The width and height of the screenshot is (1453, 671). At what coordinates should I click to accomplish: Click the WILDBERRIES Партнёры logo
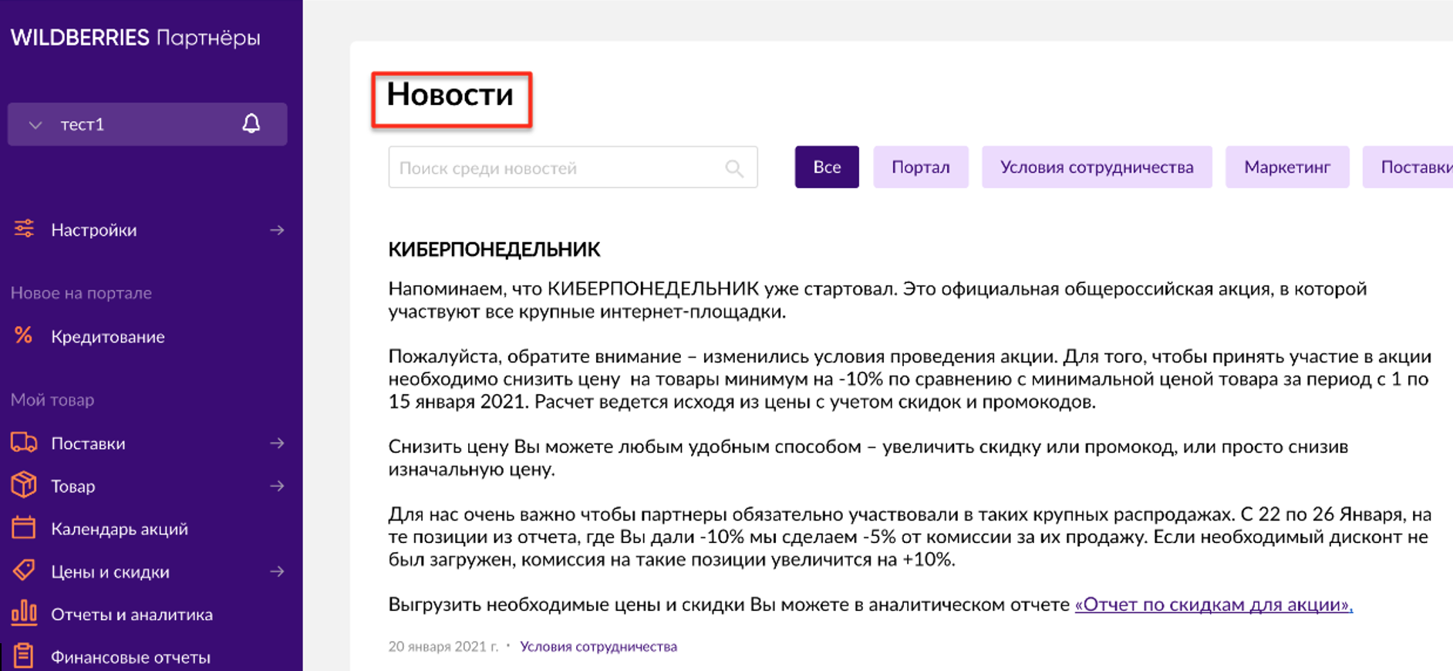(x=136, y=38)
